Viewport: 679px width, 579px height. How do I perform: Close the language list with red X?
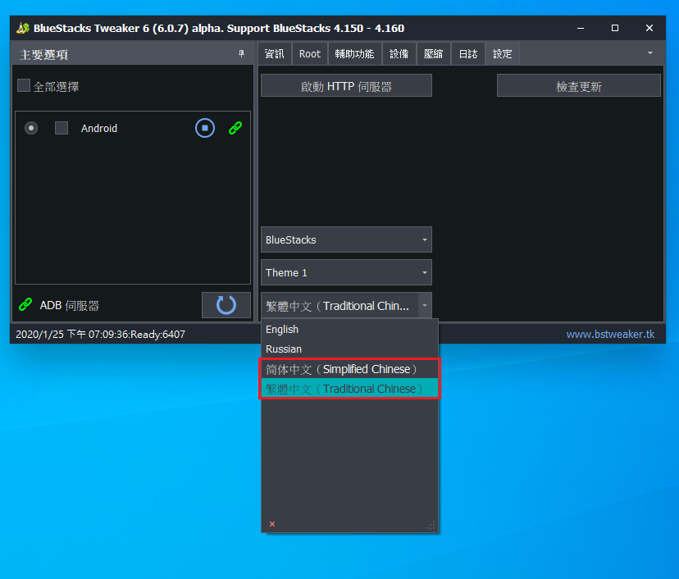[x=272, y=524]
